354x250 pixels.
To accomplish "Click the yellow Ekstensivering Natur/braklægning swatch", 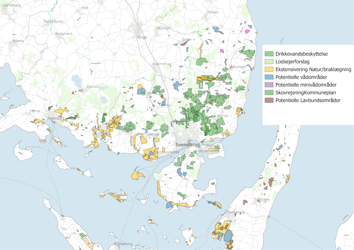I will point(269,69).
